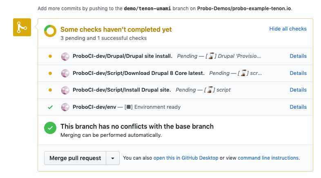View Details for Install Drupal site check

point(298,90)
